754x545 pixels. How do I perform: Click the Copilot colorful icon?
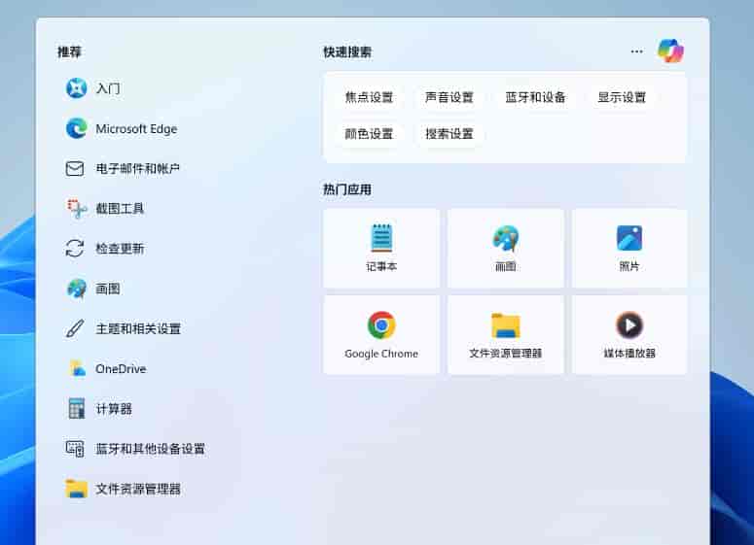tap(670, 51)
